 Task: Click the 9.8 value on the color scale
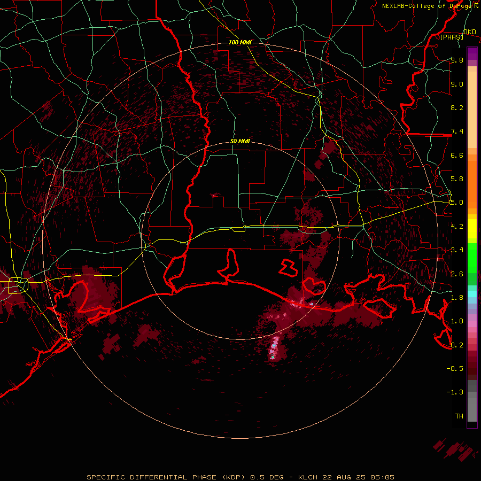(457, 60)
